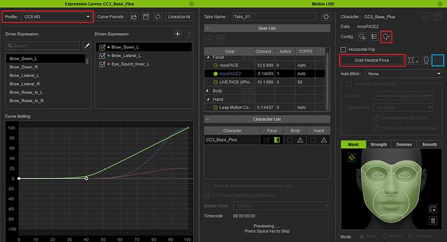
Task: Open face-frame dropdown beside Grab Neutral Pose
Action: pyautogui.click(x=412, y=60)
